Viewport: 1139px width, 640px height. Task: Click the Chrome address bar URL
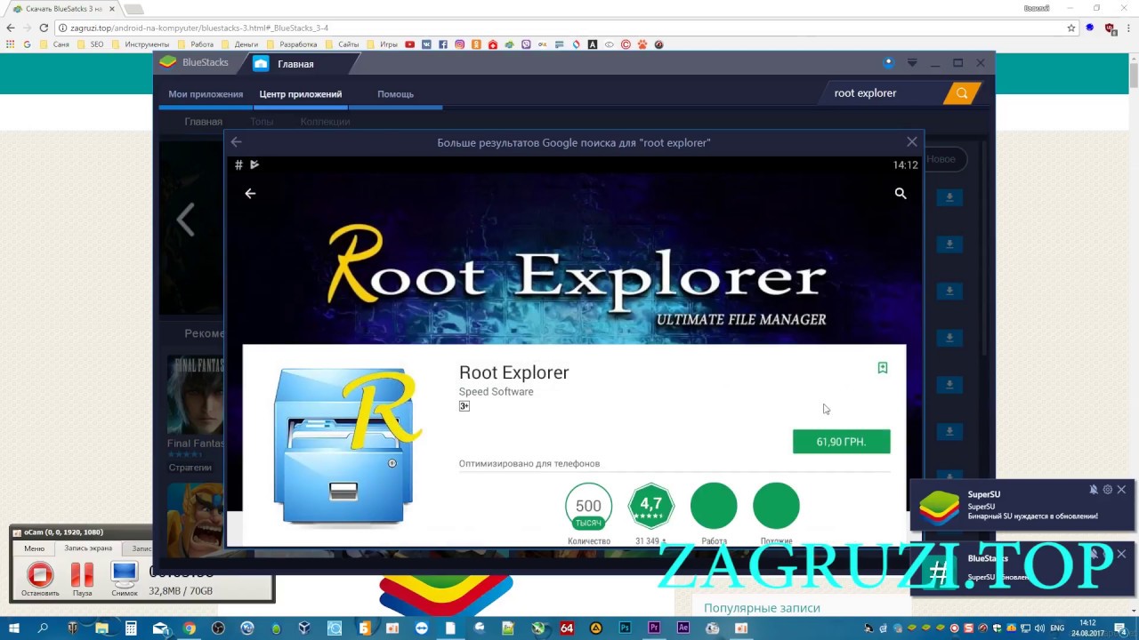pyautogui.click(x=199, y=28)
